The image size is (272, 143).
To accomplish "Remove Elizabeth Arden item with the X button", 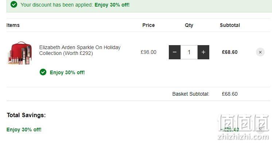I will 260,52.
